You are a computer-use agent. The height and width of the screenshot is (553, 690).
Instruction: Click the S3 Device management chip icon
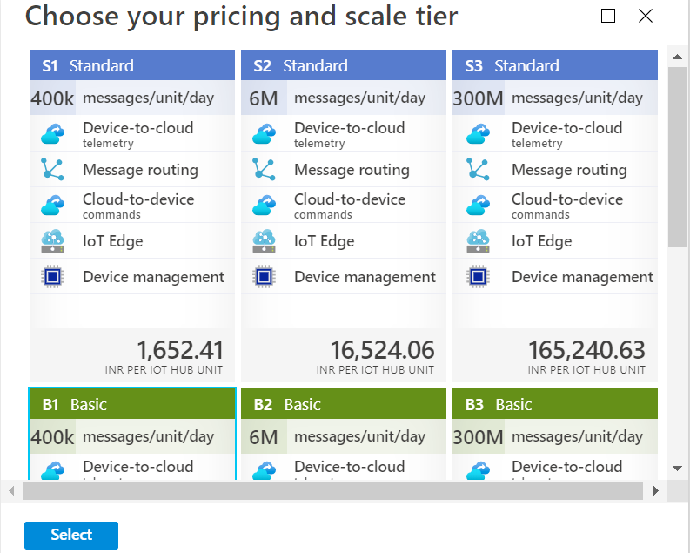point(477,277)
